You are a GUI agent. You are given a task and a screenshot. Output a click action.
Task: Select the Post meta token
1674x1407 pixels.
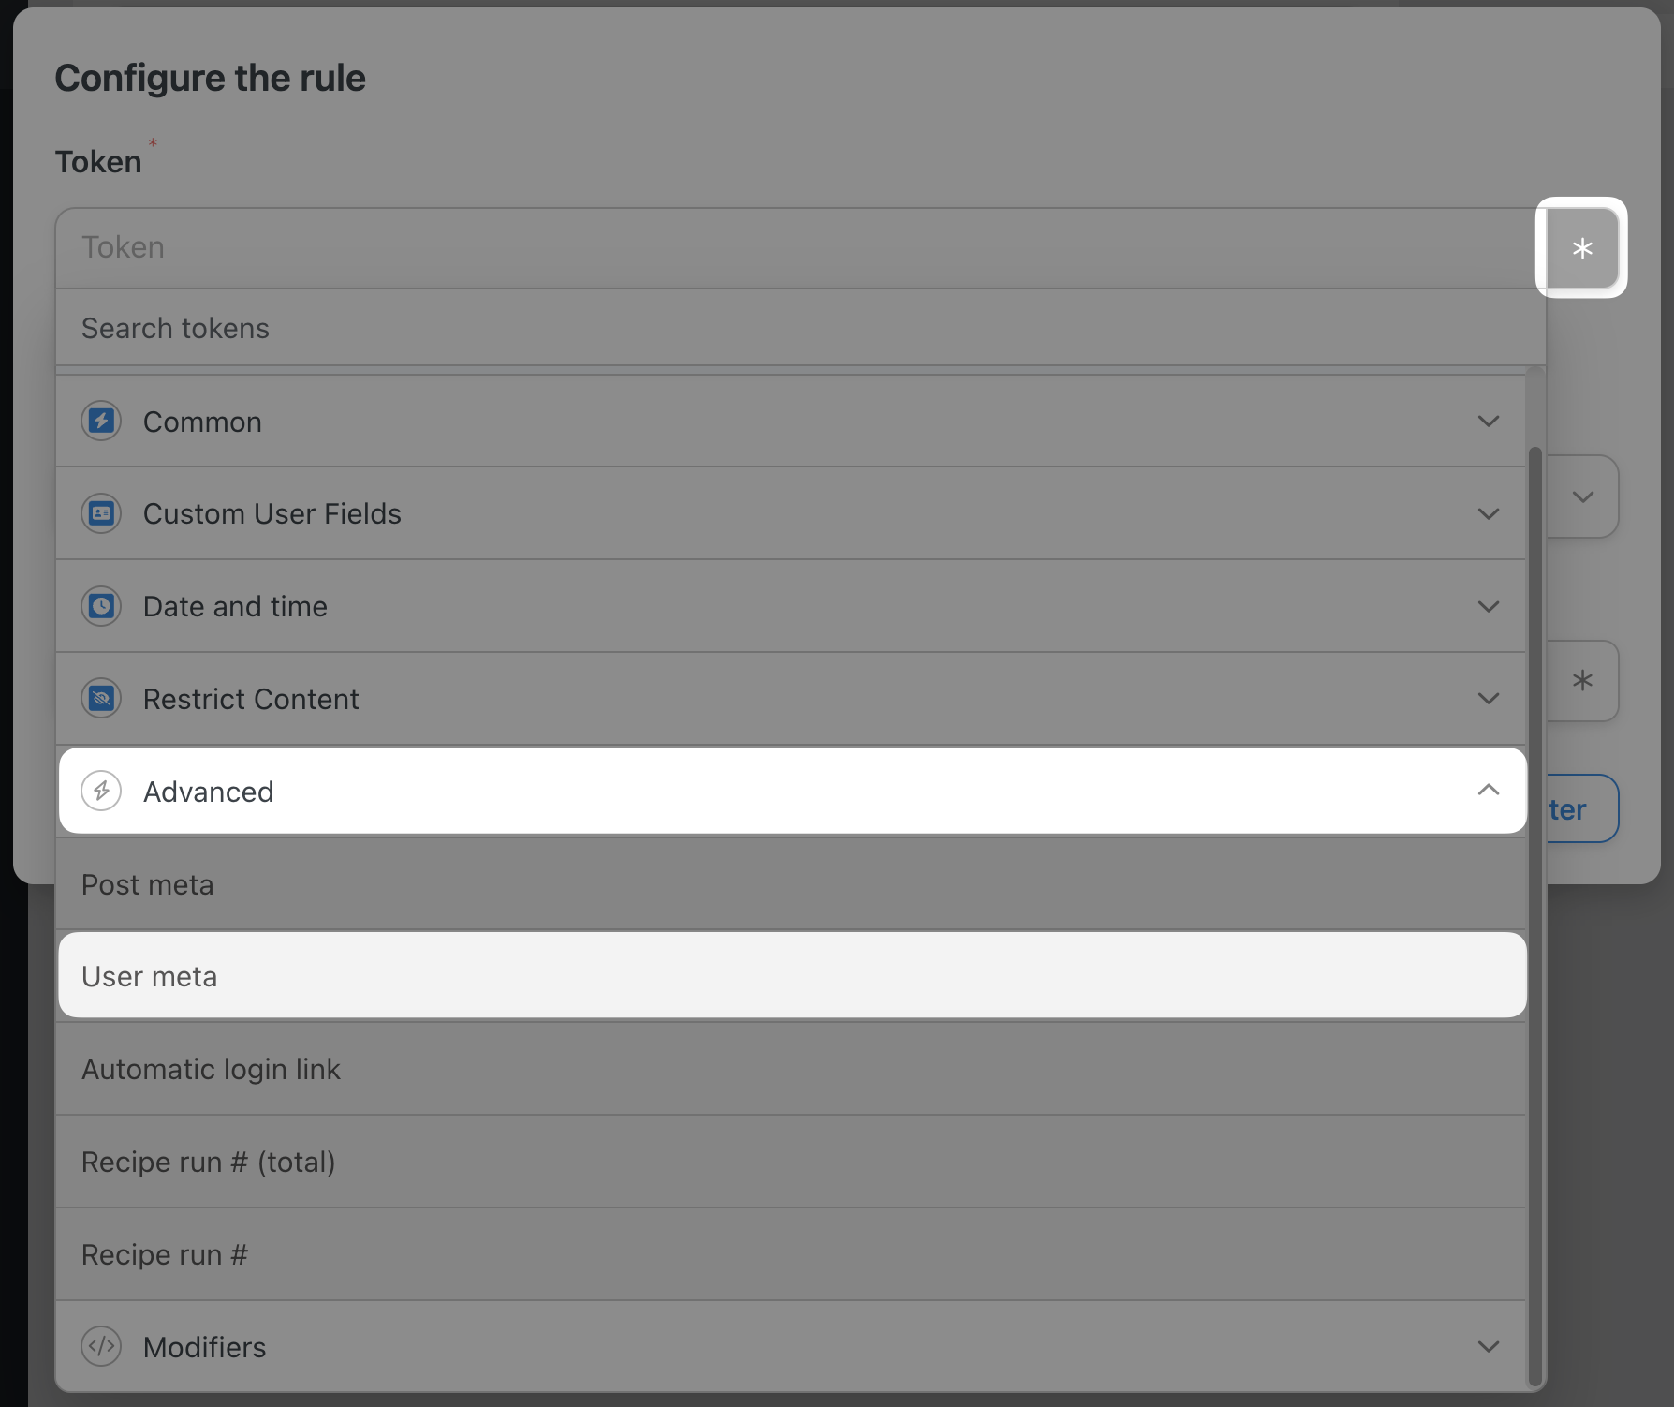pyautogui.click(x=148, y=884)
